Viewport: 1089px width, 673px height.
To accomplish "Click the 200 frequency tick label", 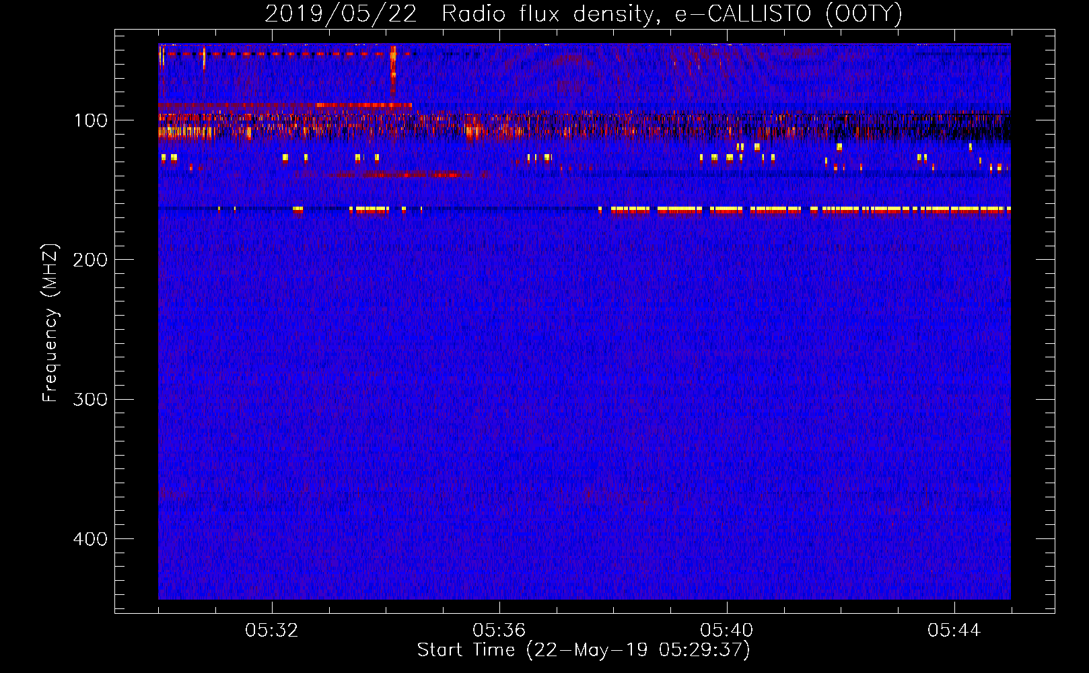I will coord(90,260).
